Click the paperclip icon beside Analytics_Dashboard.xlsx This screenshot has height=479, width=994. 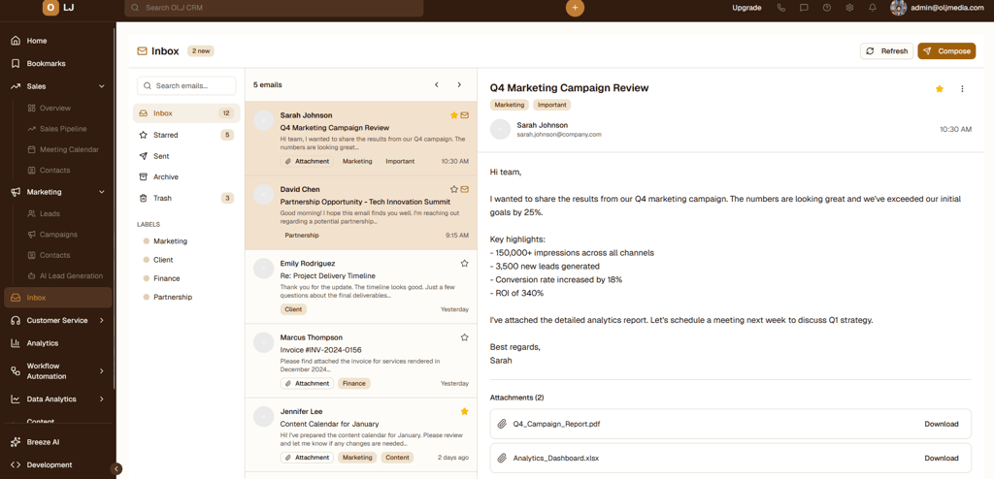pyautogui.click(x=502, y=458)
